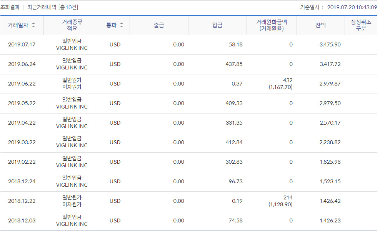
Task: Click deposit amount 74.58
Action: 235,220
